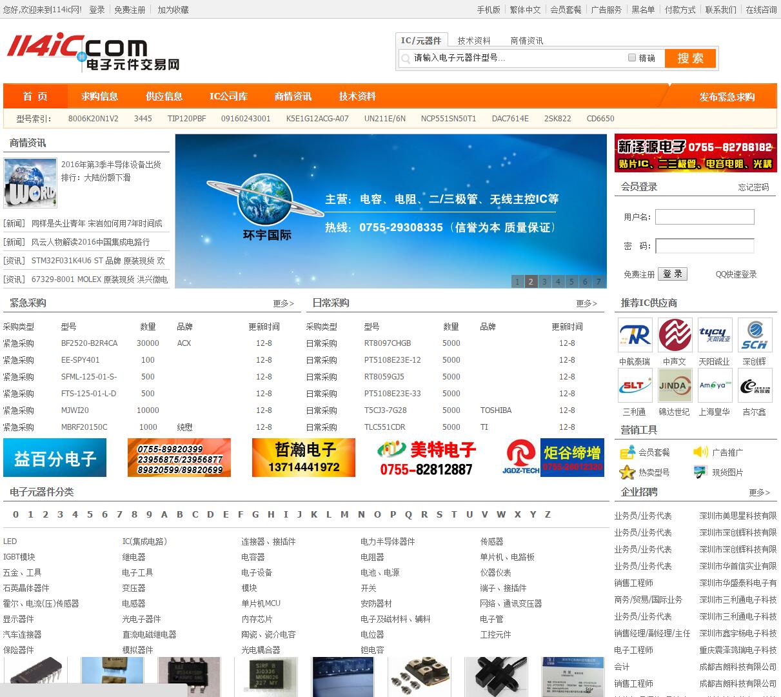Open the 上海皇华 Ameya supplier logo

coord(715,385)
